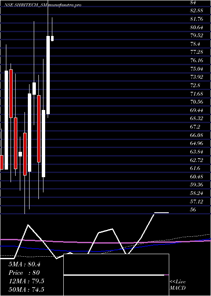Click the 59.36 price axis label
The image size is (211, 296).
click(x=197, y=185)
